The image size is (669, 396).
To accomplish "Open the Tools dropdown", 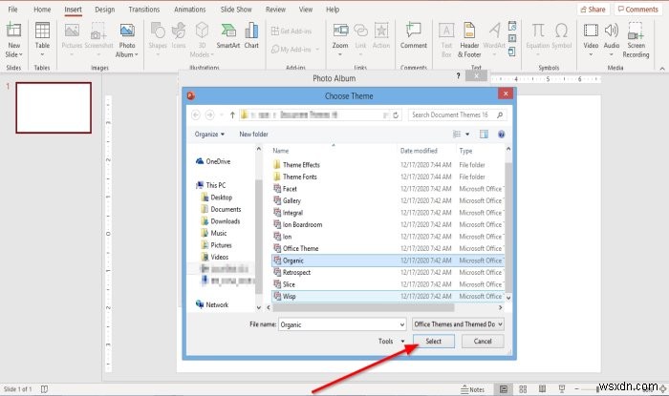I will tap(391, 341).
